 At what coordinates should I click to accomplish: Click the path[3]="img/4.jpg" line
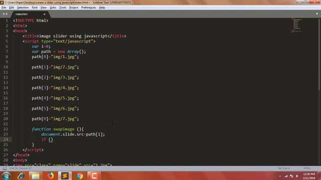point(55,88)
